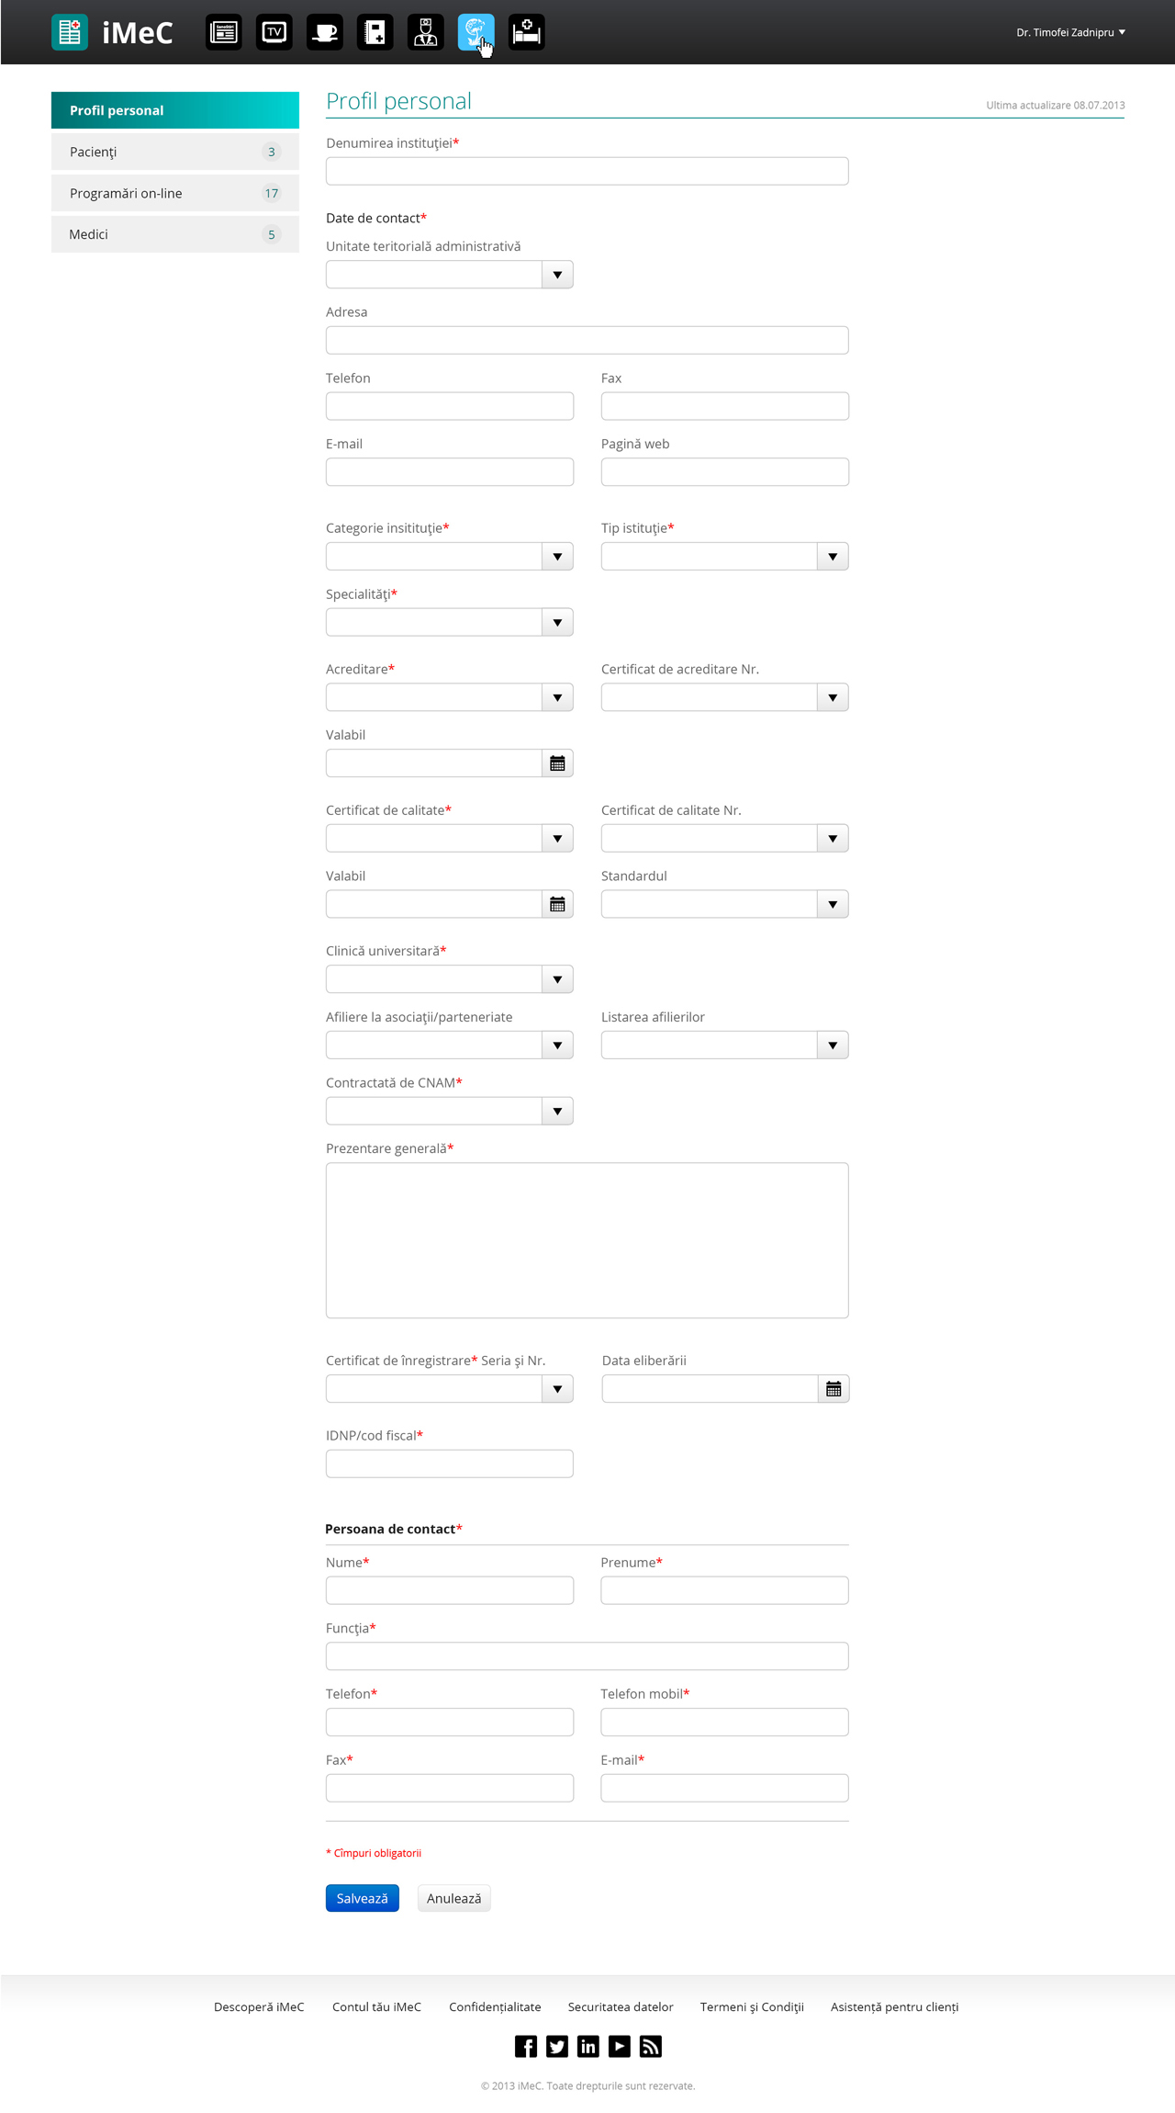Go to Pacienţi in the sidebar
Viewport: 1175px width, 2113px height.
174,152
